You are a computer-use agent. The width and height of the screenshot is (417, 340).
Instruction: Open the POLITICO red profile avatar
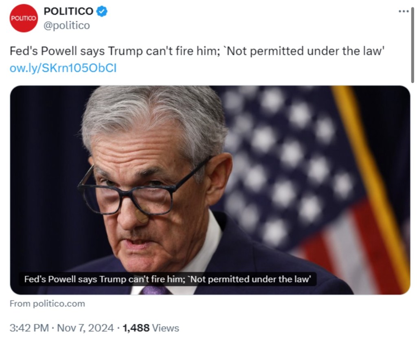coord(24,18)
